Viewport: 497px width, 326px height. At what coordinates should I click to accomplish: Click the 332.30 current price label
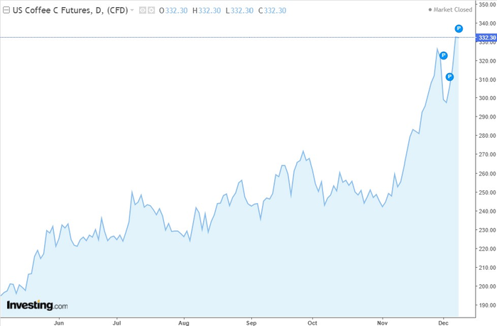(x=486, y=38)
